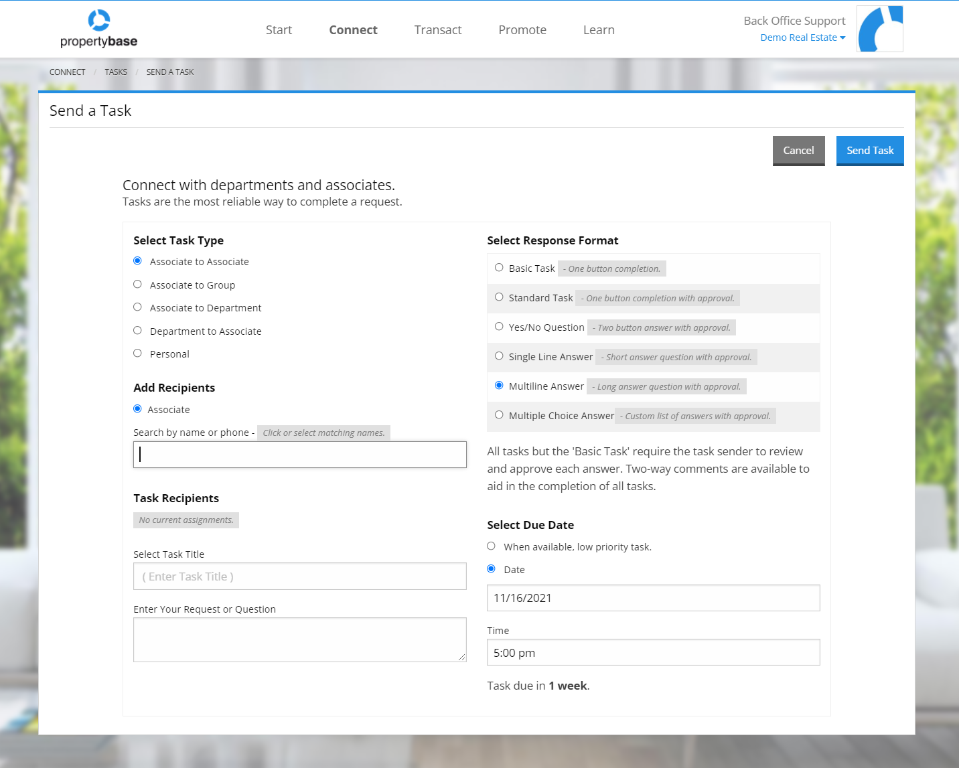Open the Transact navigation menu
Viewport: 959px width, 768px height.
pyautogui.click(x=438, y=29)
